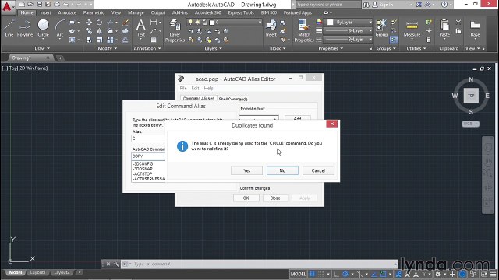Viewport: 499px width, 280px height.
Task: Expand the Layers panel
Action: click(x=213, y=48)
